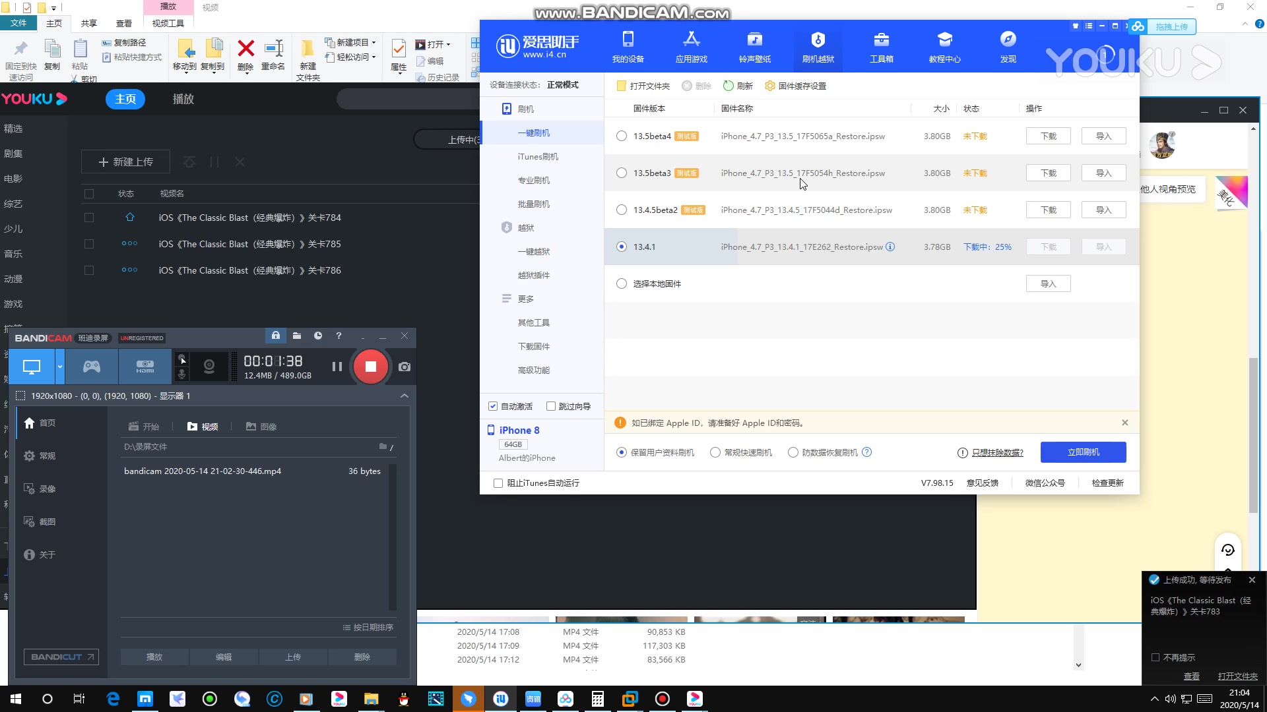Choose 保留用户资料刷机 option
The image size is (1267, 712).
[x=621, y=452]
